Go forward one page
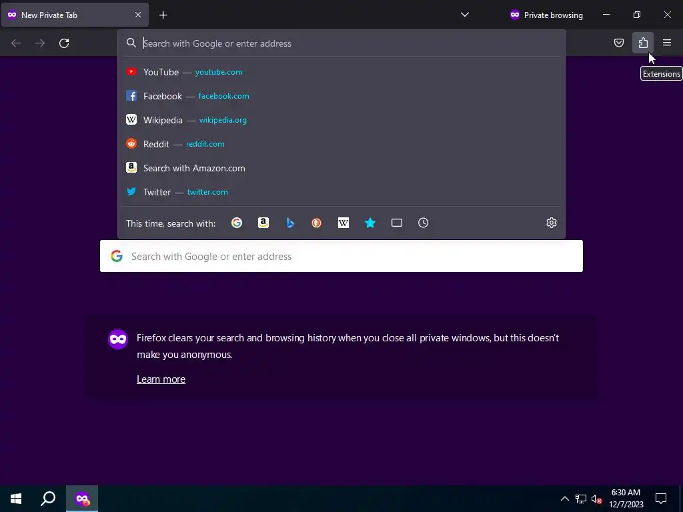Screen dimensions: 683x512 pyautogui.click(x=40, y=43)
